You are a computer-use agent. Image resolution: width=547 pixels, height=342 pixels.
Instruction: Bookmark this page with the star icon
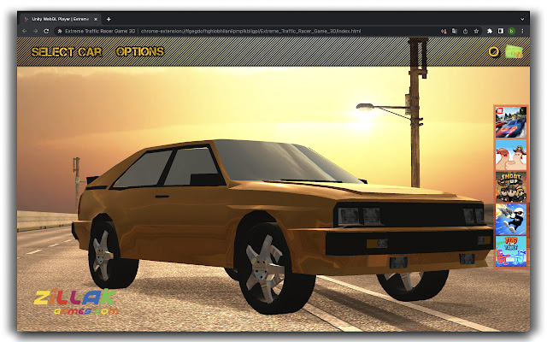tap(476, 31)
